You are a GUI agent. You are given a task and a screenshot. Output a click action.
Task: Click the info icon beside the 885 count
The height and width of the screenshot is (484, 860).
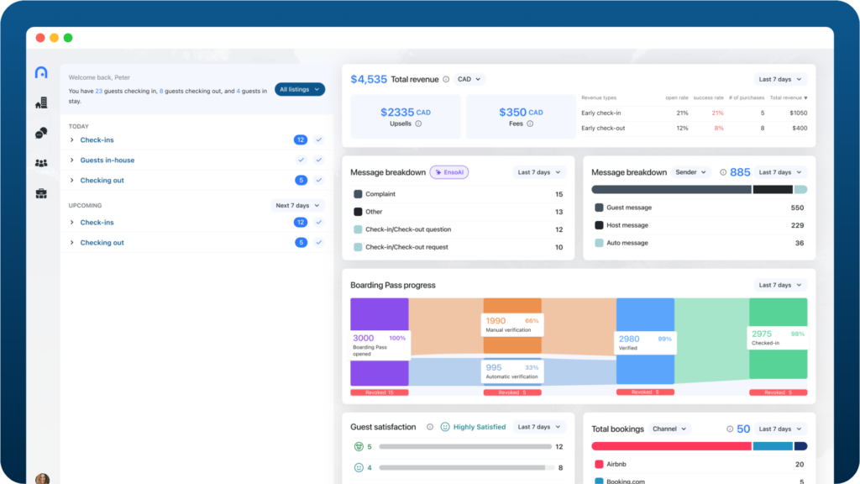pyautogui.click(x=723, y=172)
